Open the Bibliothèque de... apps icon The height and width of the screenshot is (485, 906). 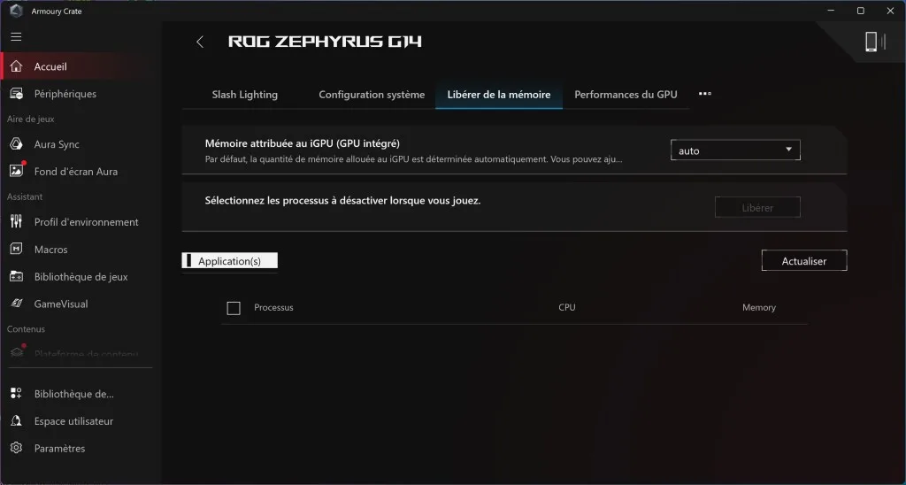click(16, 394)
